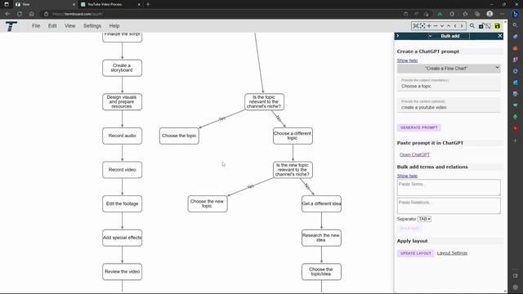Click the fit-to-screen toolbar icon
This screenshot has width=523, height=294.
tap(416, 25)
